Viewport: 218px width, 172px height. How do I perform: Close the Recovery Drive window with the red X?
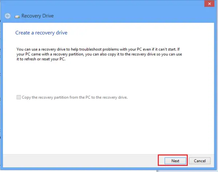coord(209,4)
